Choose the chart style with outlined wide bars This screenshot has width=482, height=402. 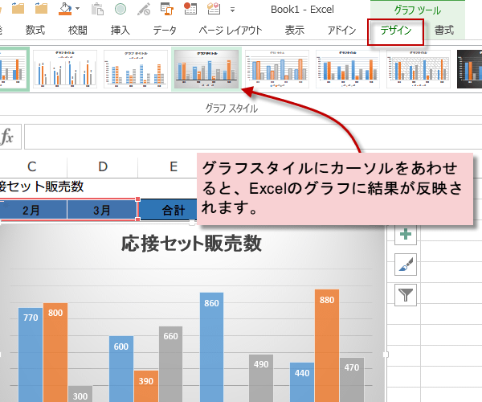pos(277,69)
